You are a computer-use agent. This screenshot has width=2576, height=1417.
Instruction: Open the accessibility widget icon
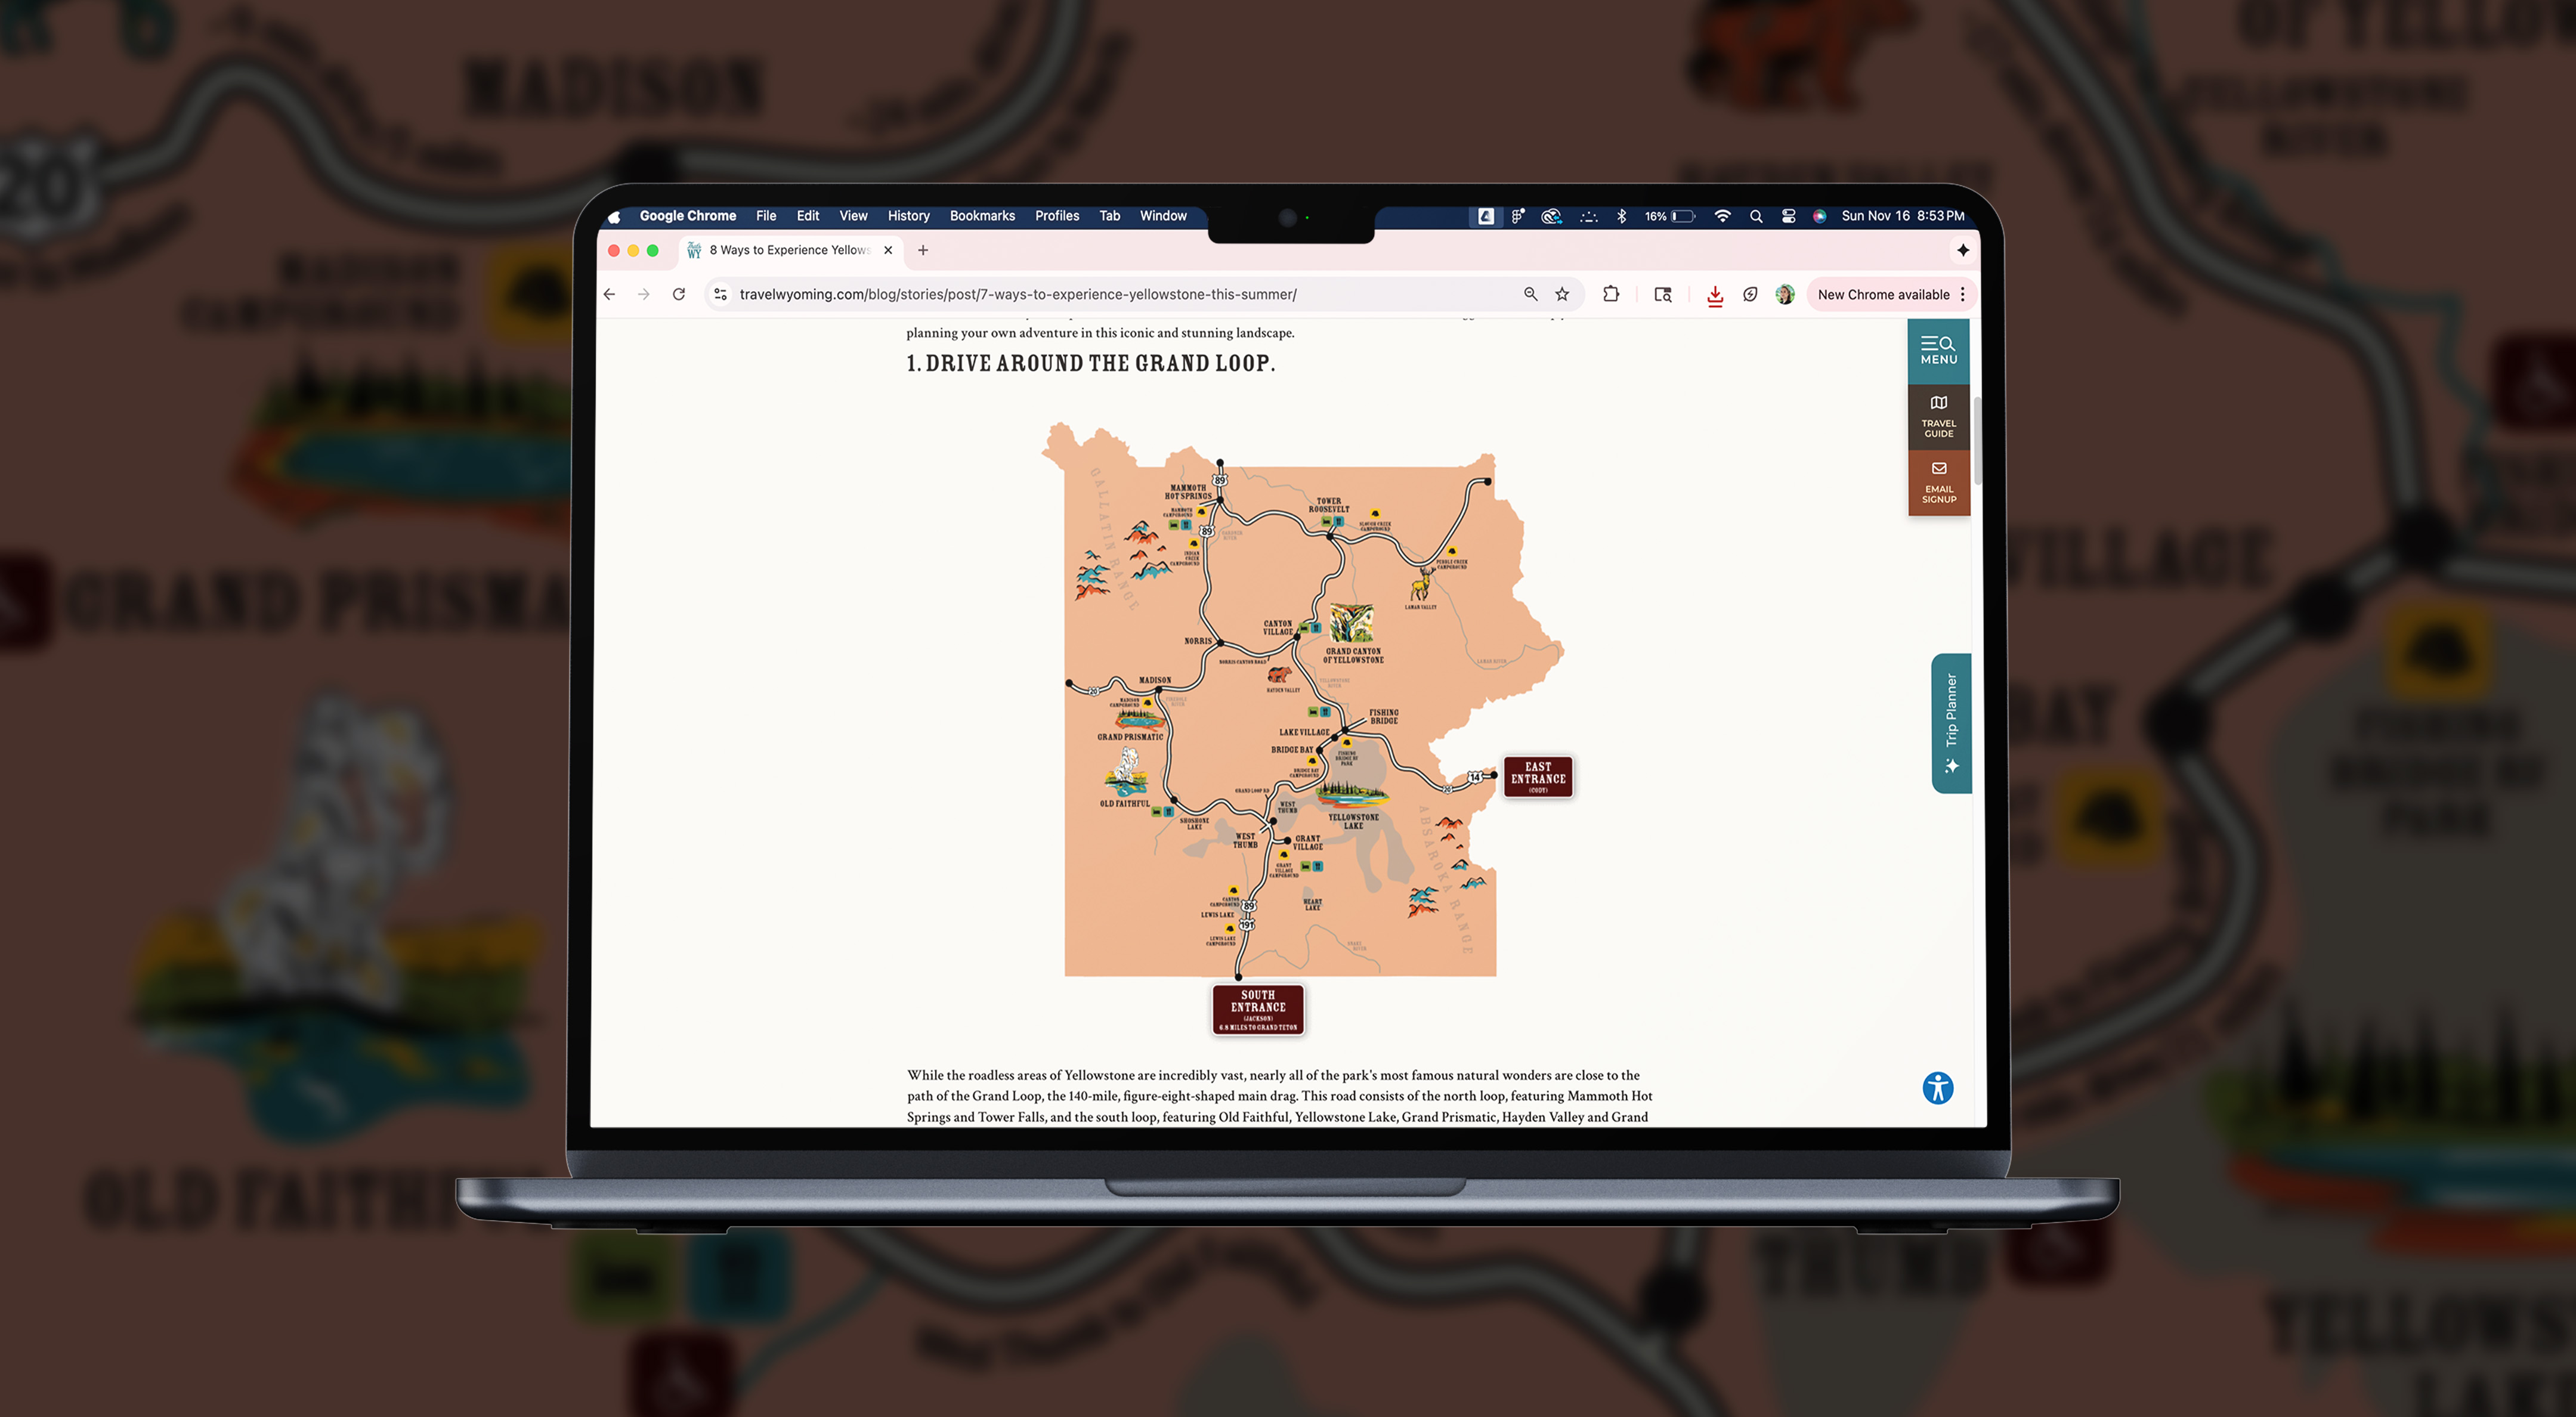[x=1937, y=1088]
